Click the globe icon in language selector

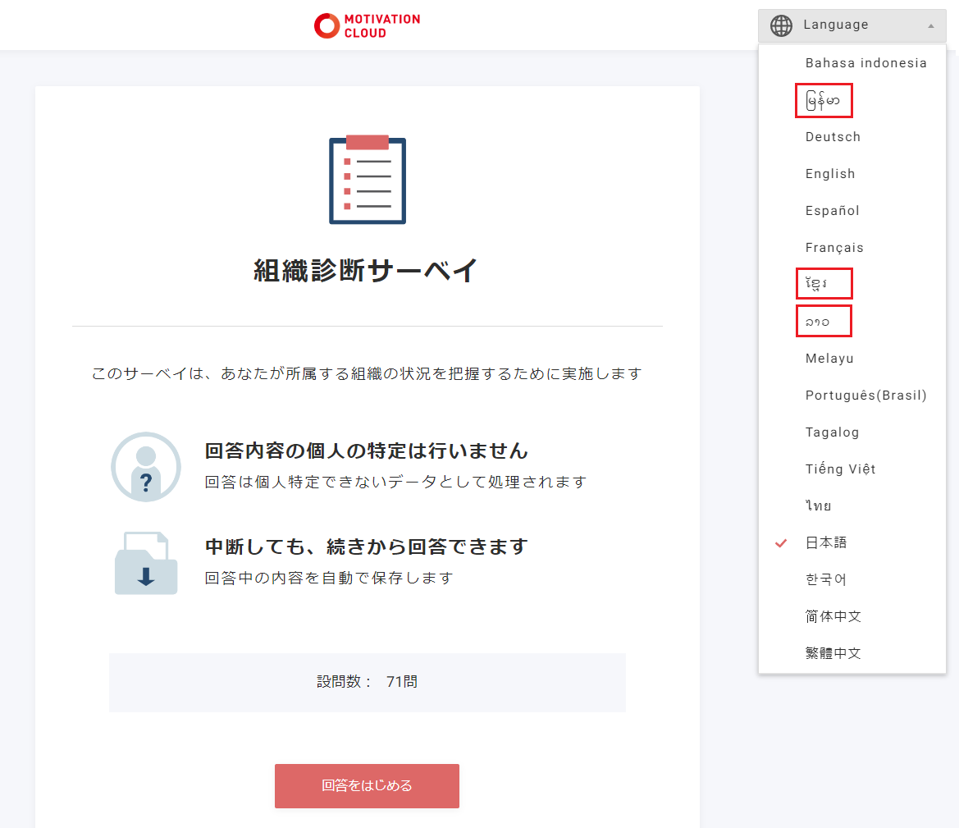(x=781, y=25)
